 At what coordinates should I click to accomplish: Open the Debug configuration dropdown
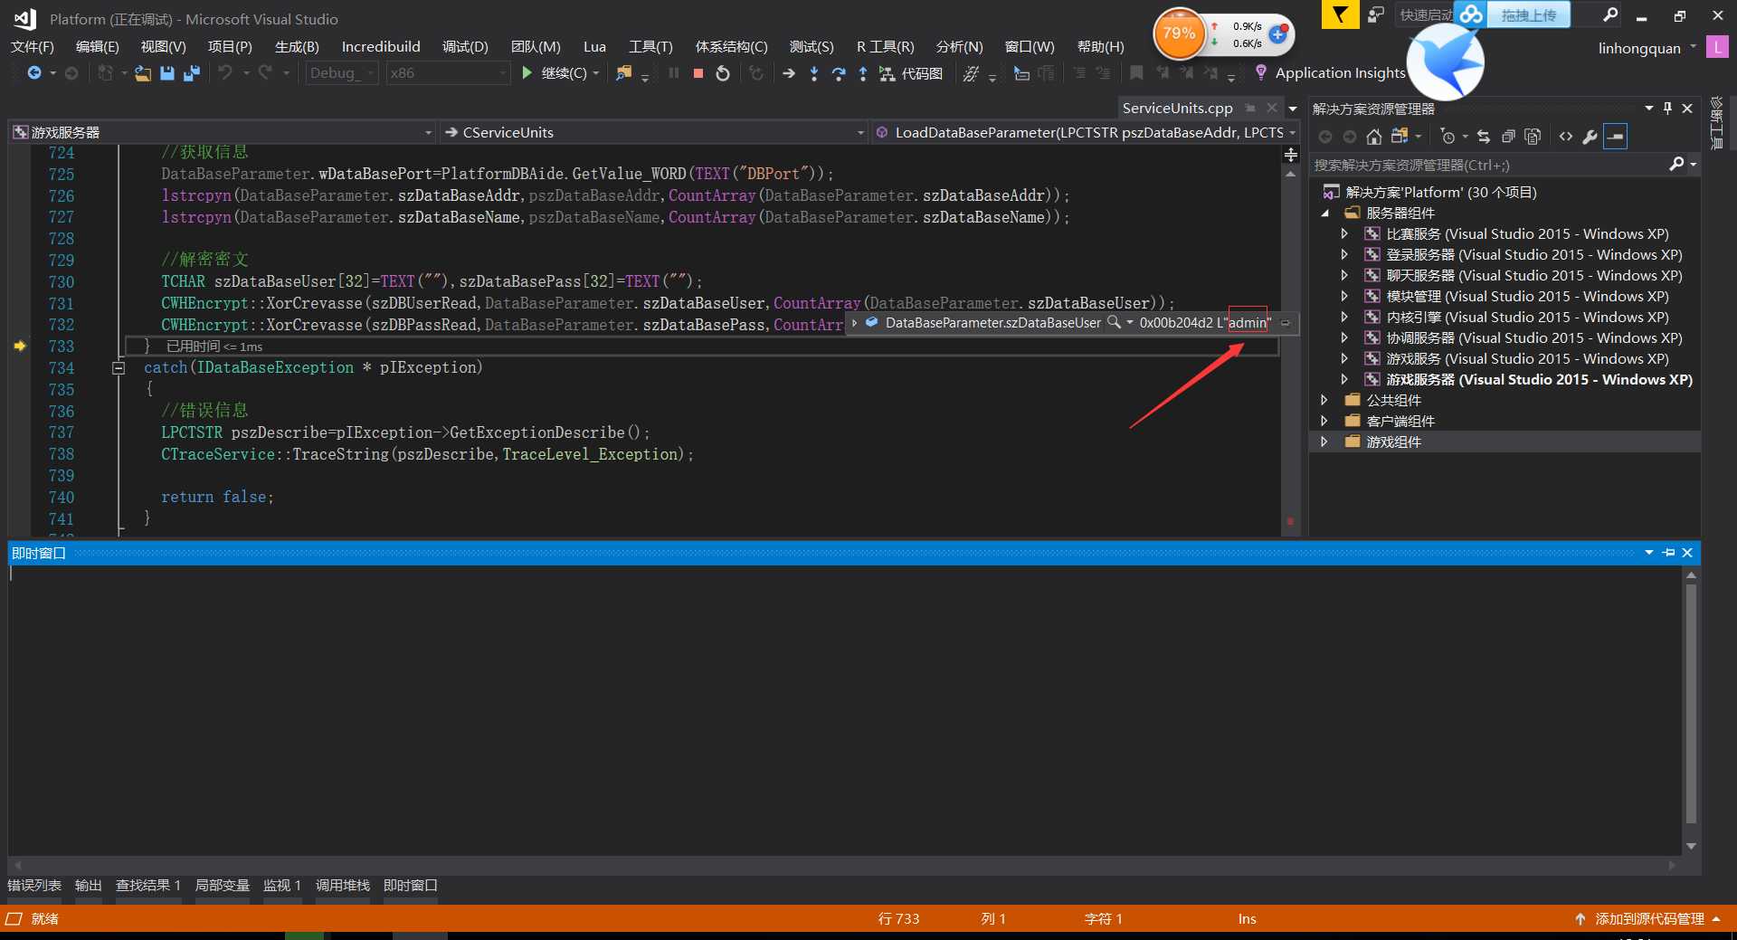click(342, 73)
